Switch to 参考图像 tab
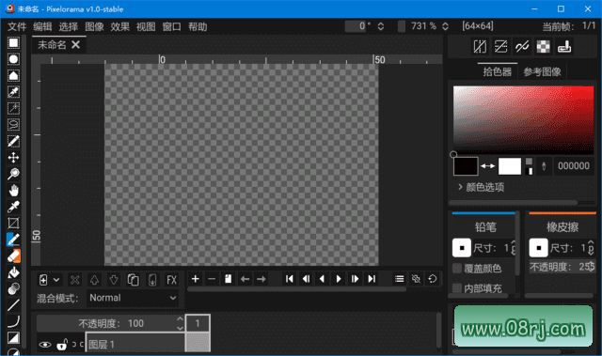Viewport: 602px width, 356px height. coord(542,71)
